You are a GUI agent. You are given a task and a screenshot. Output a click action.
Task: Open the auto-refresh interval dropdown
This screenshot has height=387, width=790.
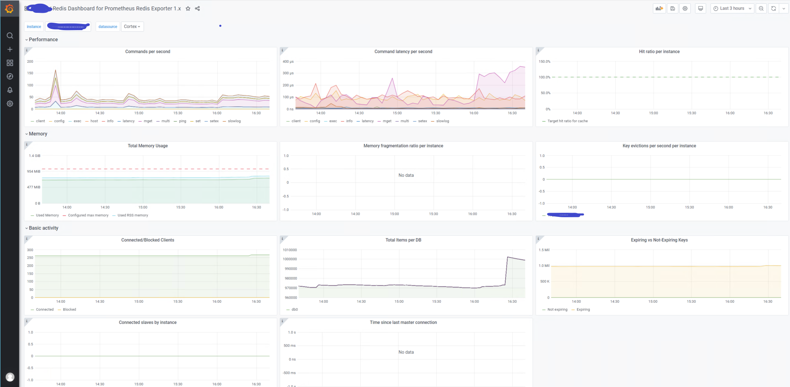[x=784, y=8]
